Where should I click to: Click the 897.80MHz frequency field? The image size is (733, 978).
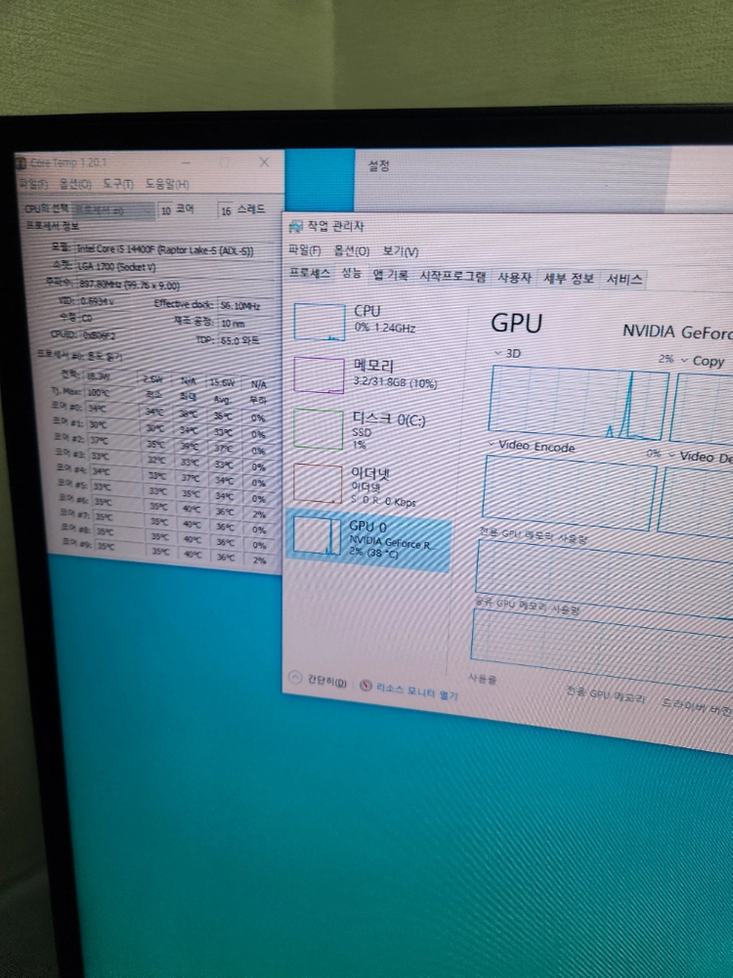[x=174, y=285]
